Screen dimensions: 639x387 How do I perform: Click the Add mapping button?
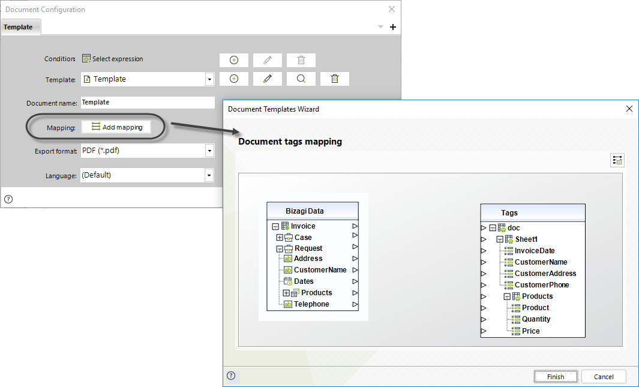(116, 127)
